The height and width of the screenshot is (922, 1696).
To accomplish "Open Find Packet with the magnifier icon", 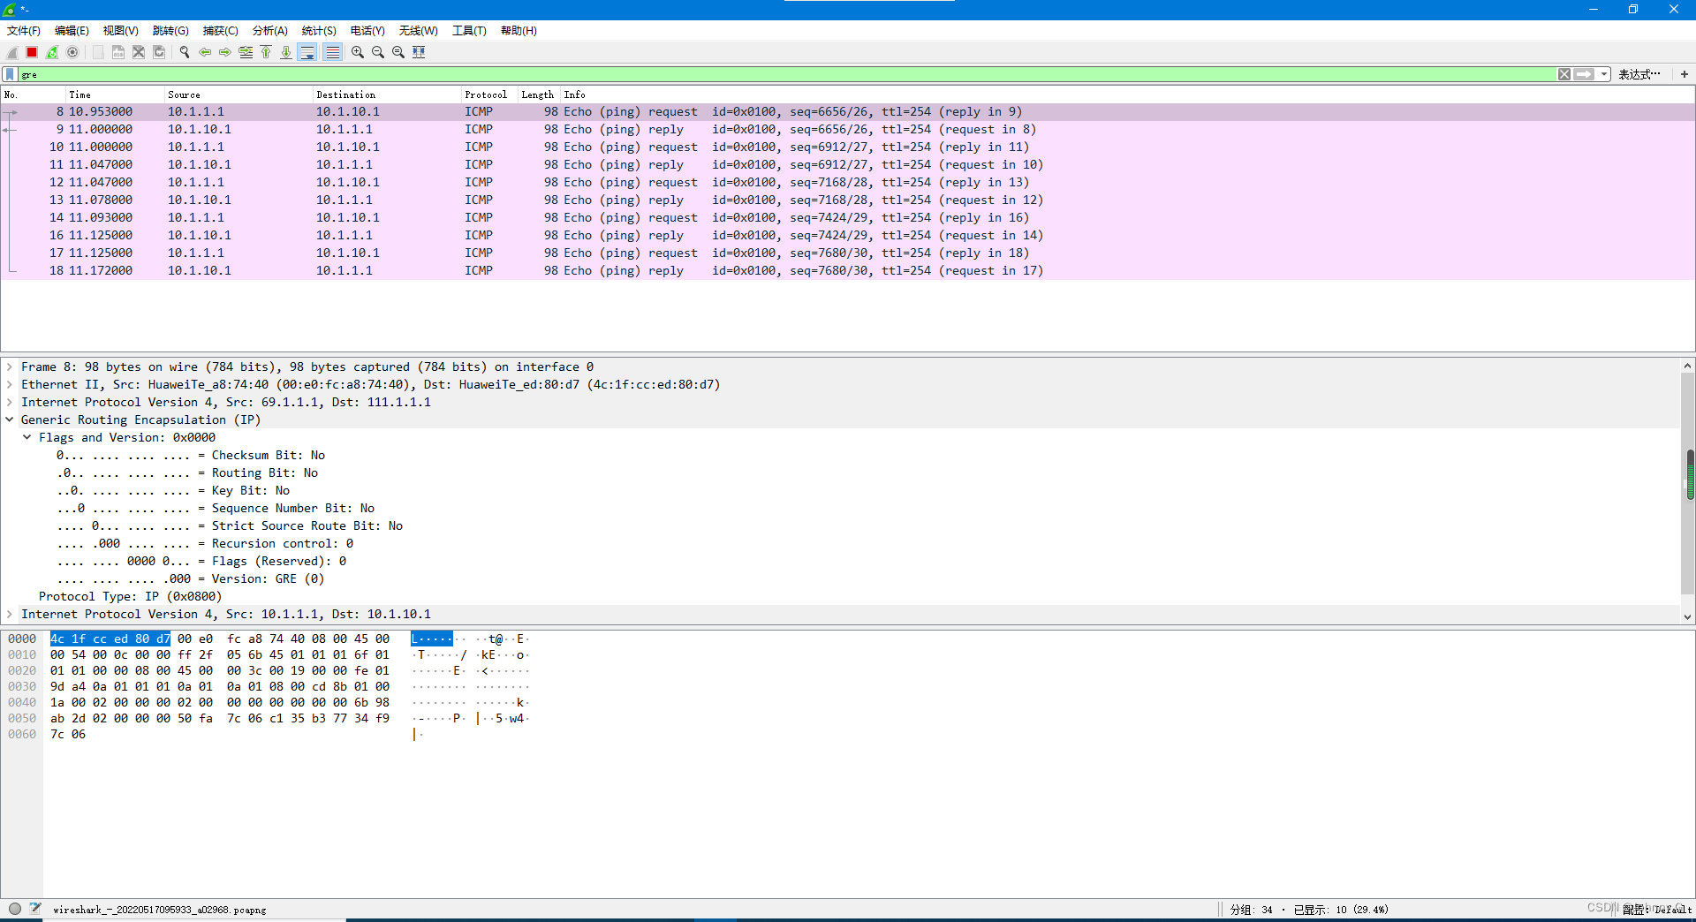I will point(185,52).
